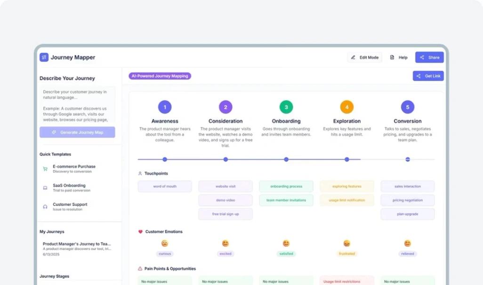The width and height of the screenshot is (483, 285).
Task: Click the stage 5 Conversion circle
Action: (408, 107)
